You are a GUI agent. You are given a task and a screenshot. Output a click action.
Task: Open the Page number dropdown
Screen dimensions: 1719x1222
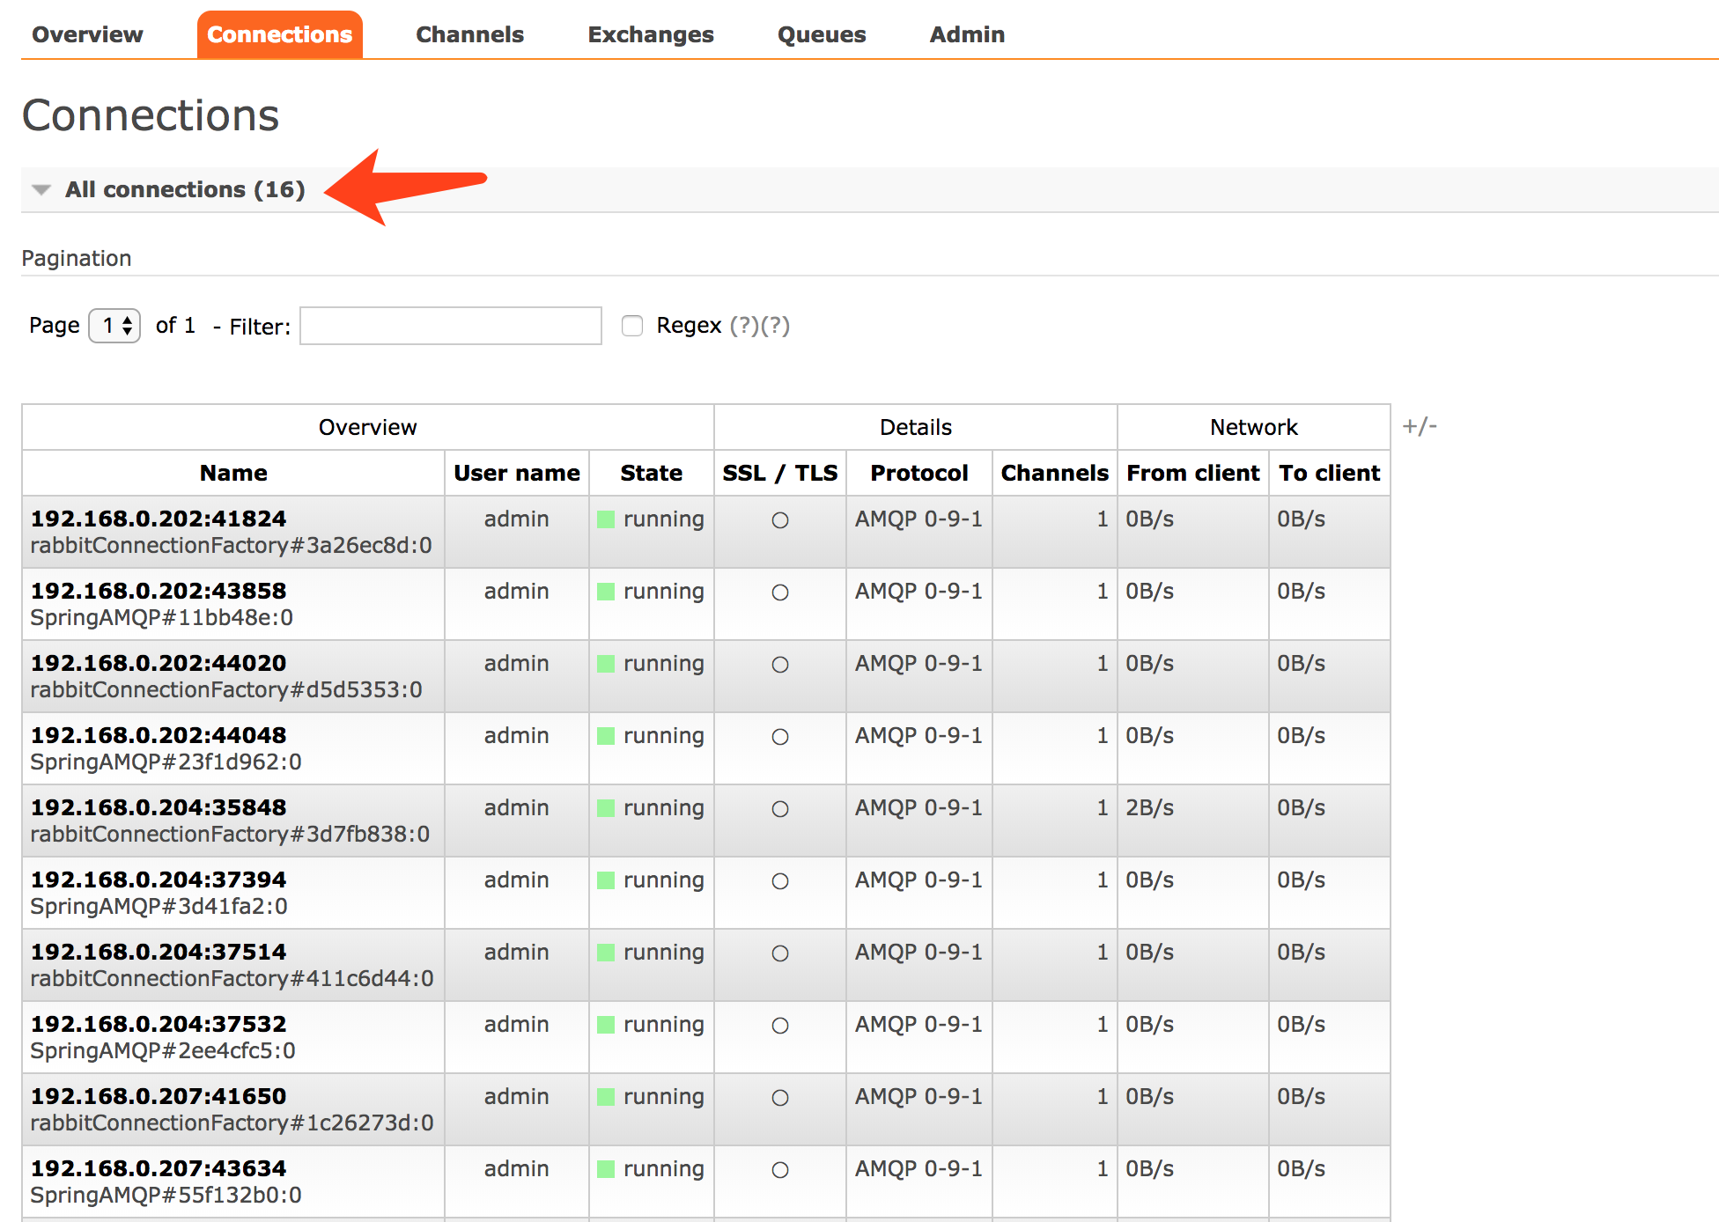[114, 326]
